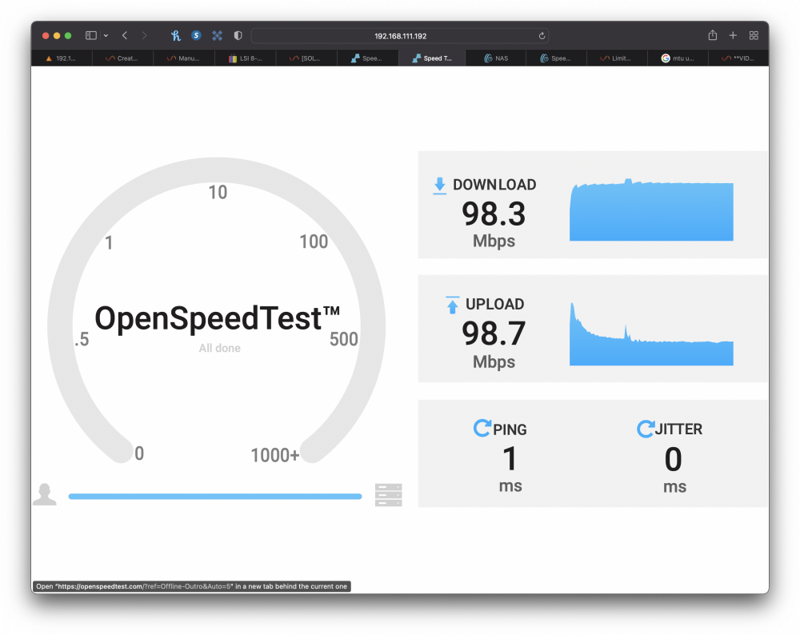Image resolution: width=800 pixels, height=635 pixels.
Task: Switch to the '192.1...' warning tab
Action: coord(62,58)
